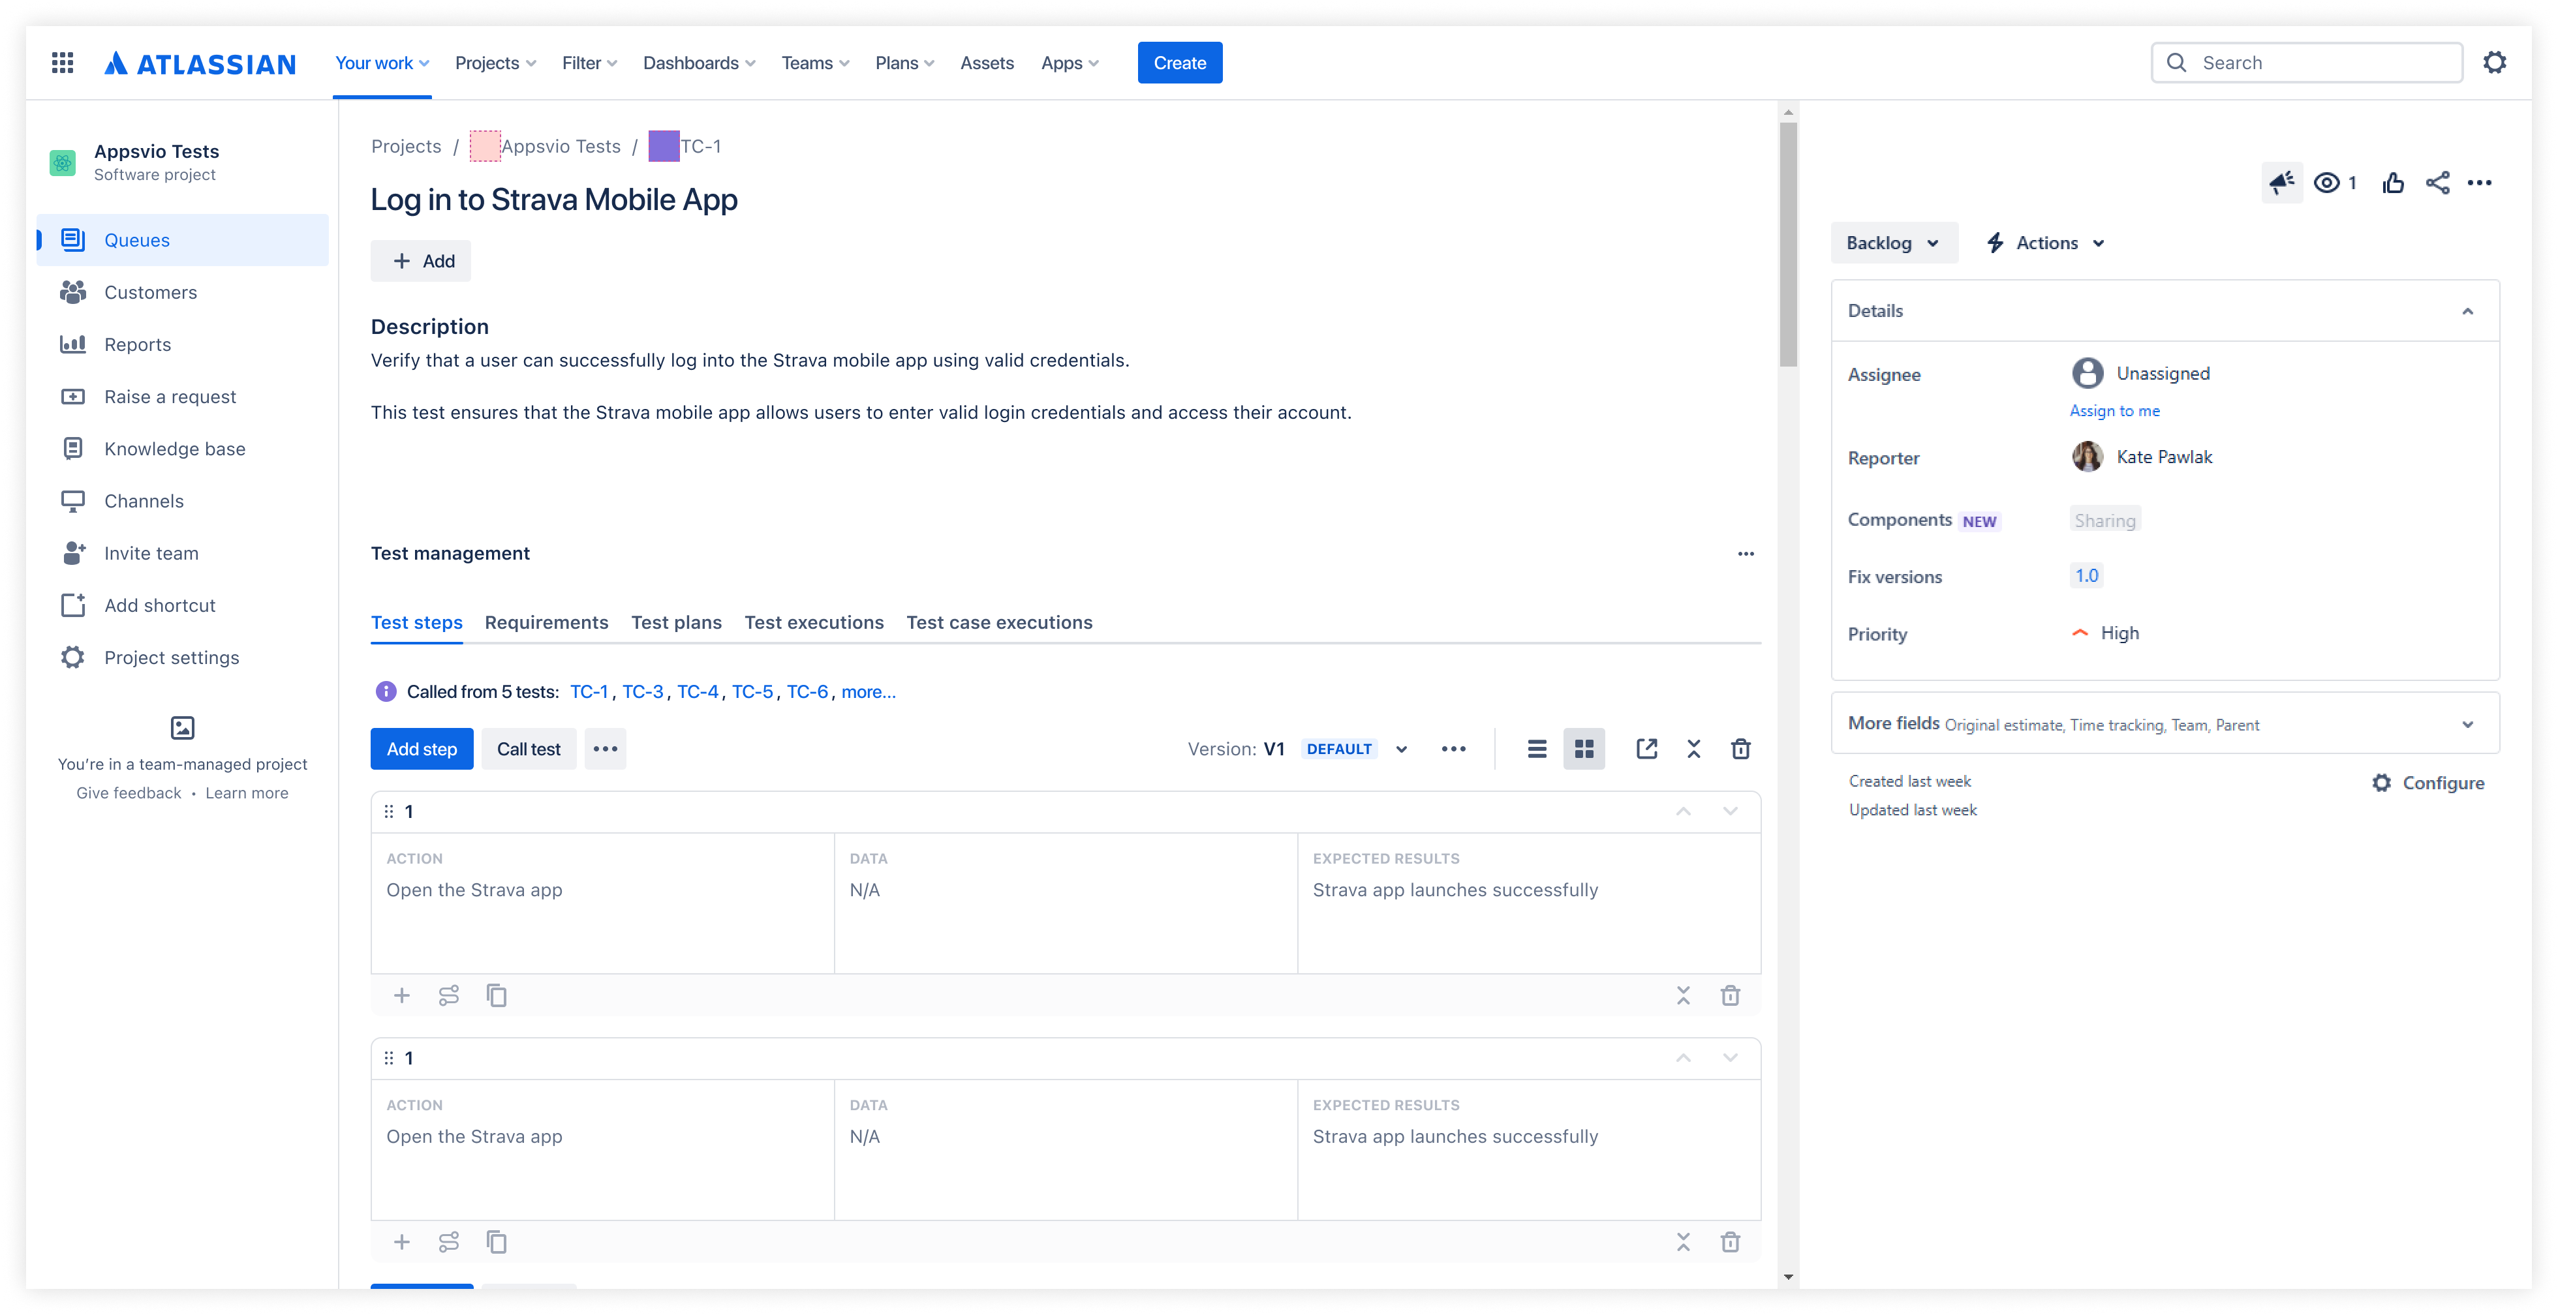
Task: Click the blue Create button
Action: click(1180, 63)
